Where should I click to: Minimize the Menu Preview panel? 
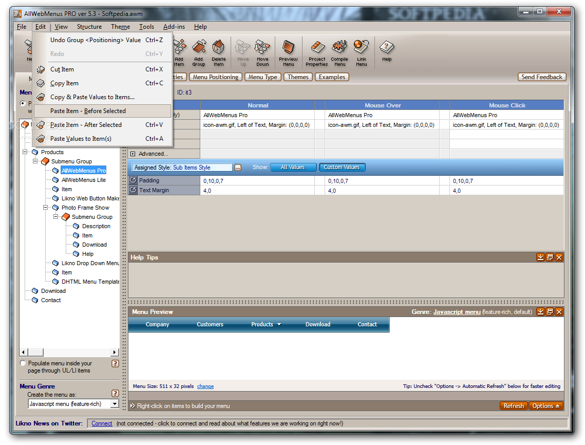(540, 312)
